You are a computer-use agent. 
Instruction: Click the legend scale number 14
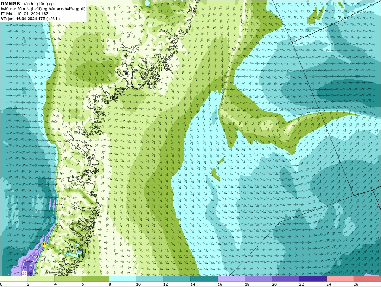[192, 284]
